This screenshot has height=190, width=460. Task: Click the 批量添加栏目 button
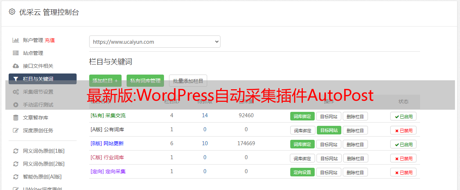[x=188, y=81]
